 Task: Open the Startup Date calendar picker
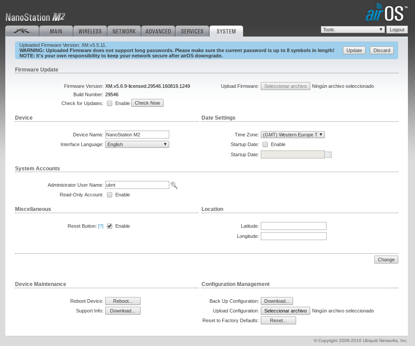[x=328, y=154]
